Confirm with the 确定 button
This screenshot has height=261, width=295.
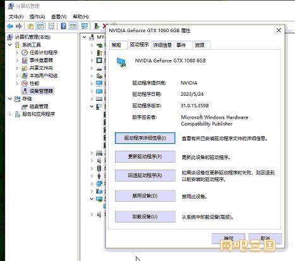click(229, 239)
